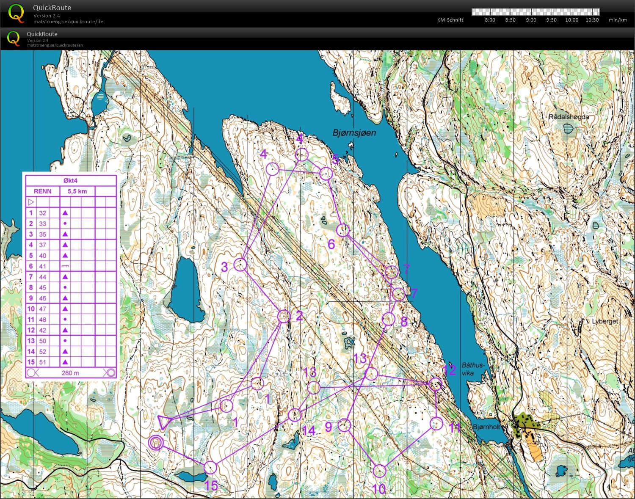This screenshot has height=499, width=635.
Task: Click the Økt4 title of the control description
Action: click(x=71, y=181)
